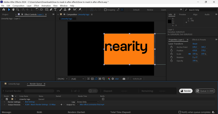The height and width of the screenshot is (114, 218).
Task: Collapse the Linearity logo render item
Action: (2, 99)
